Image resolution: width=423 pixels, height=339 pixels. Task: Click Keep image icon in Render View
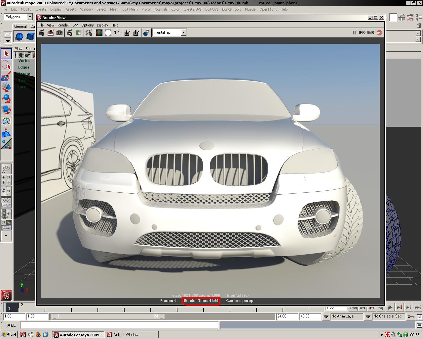[x=127, y=33]
